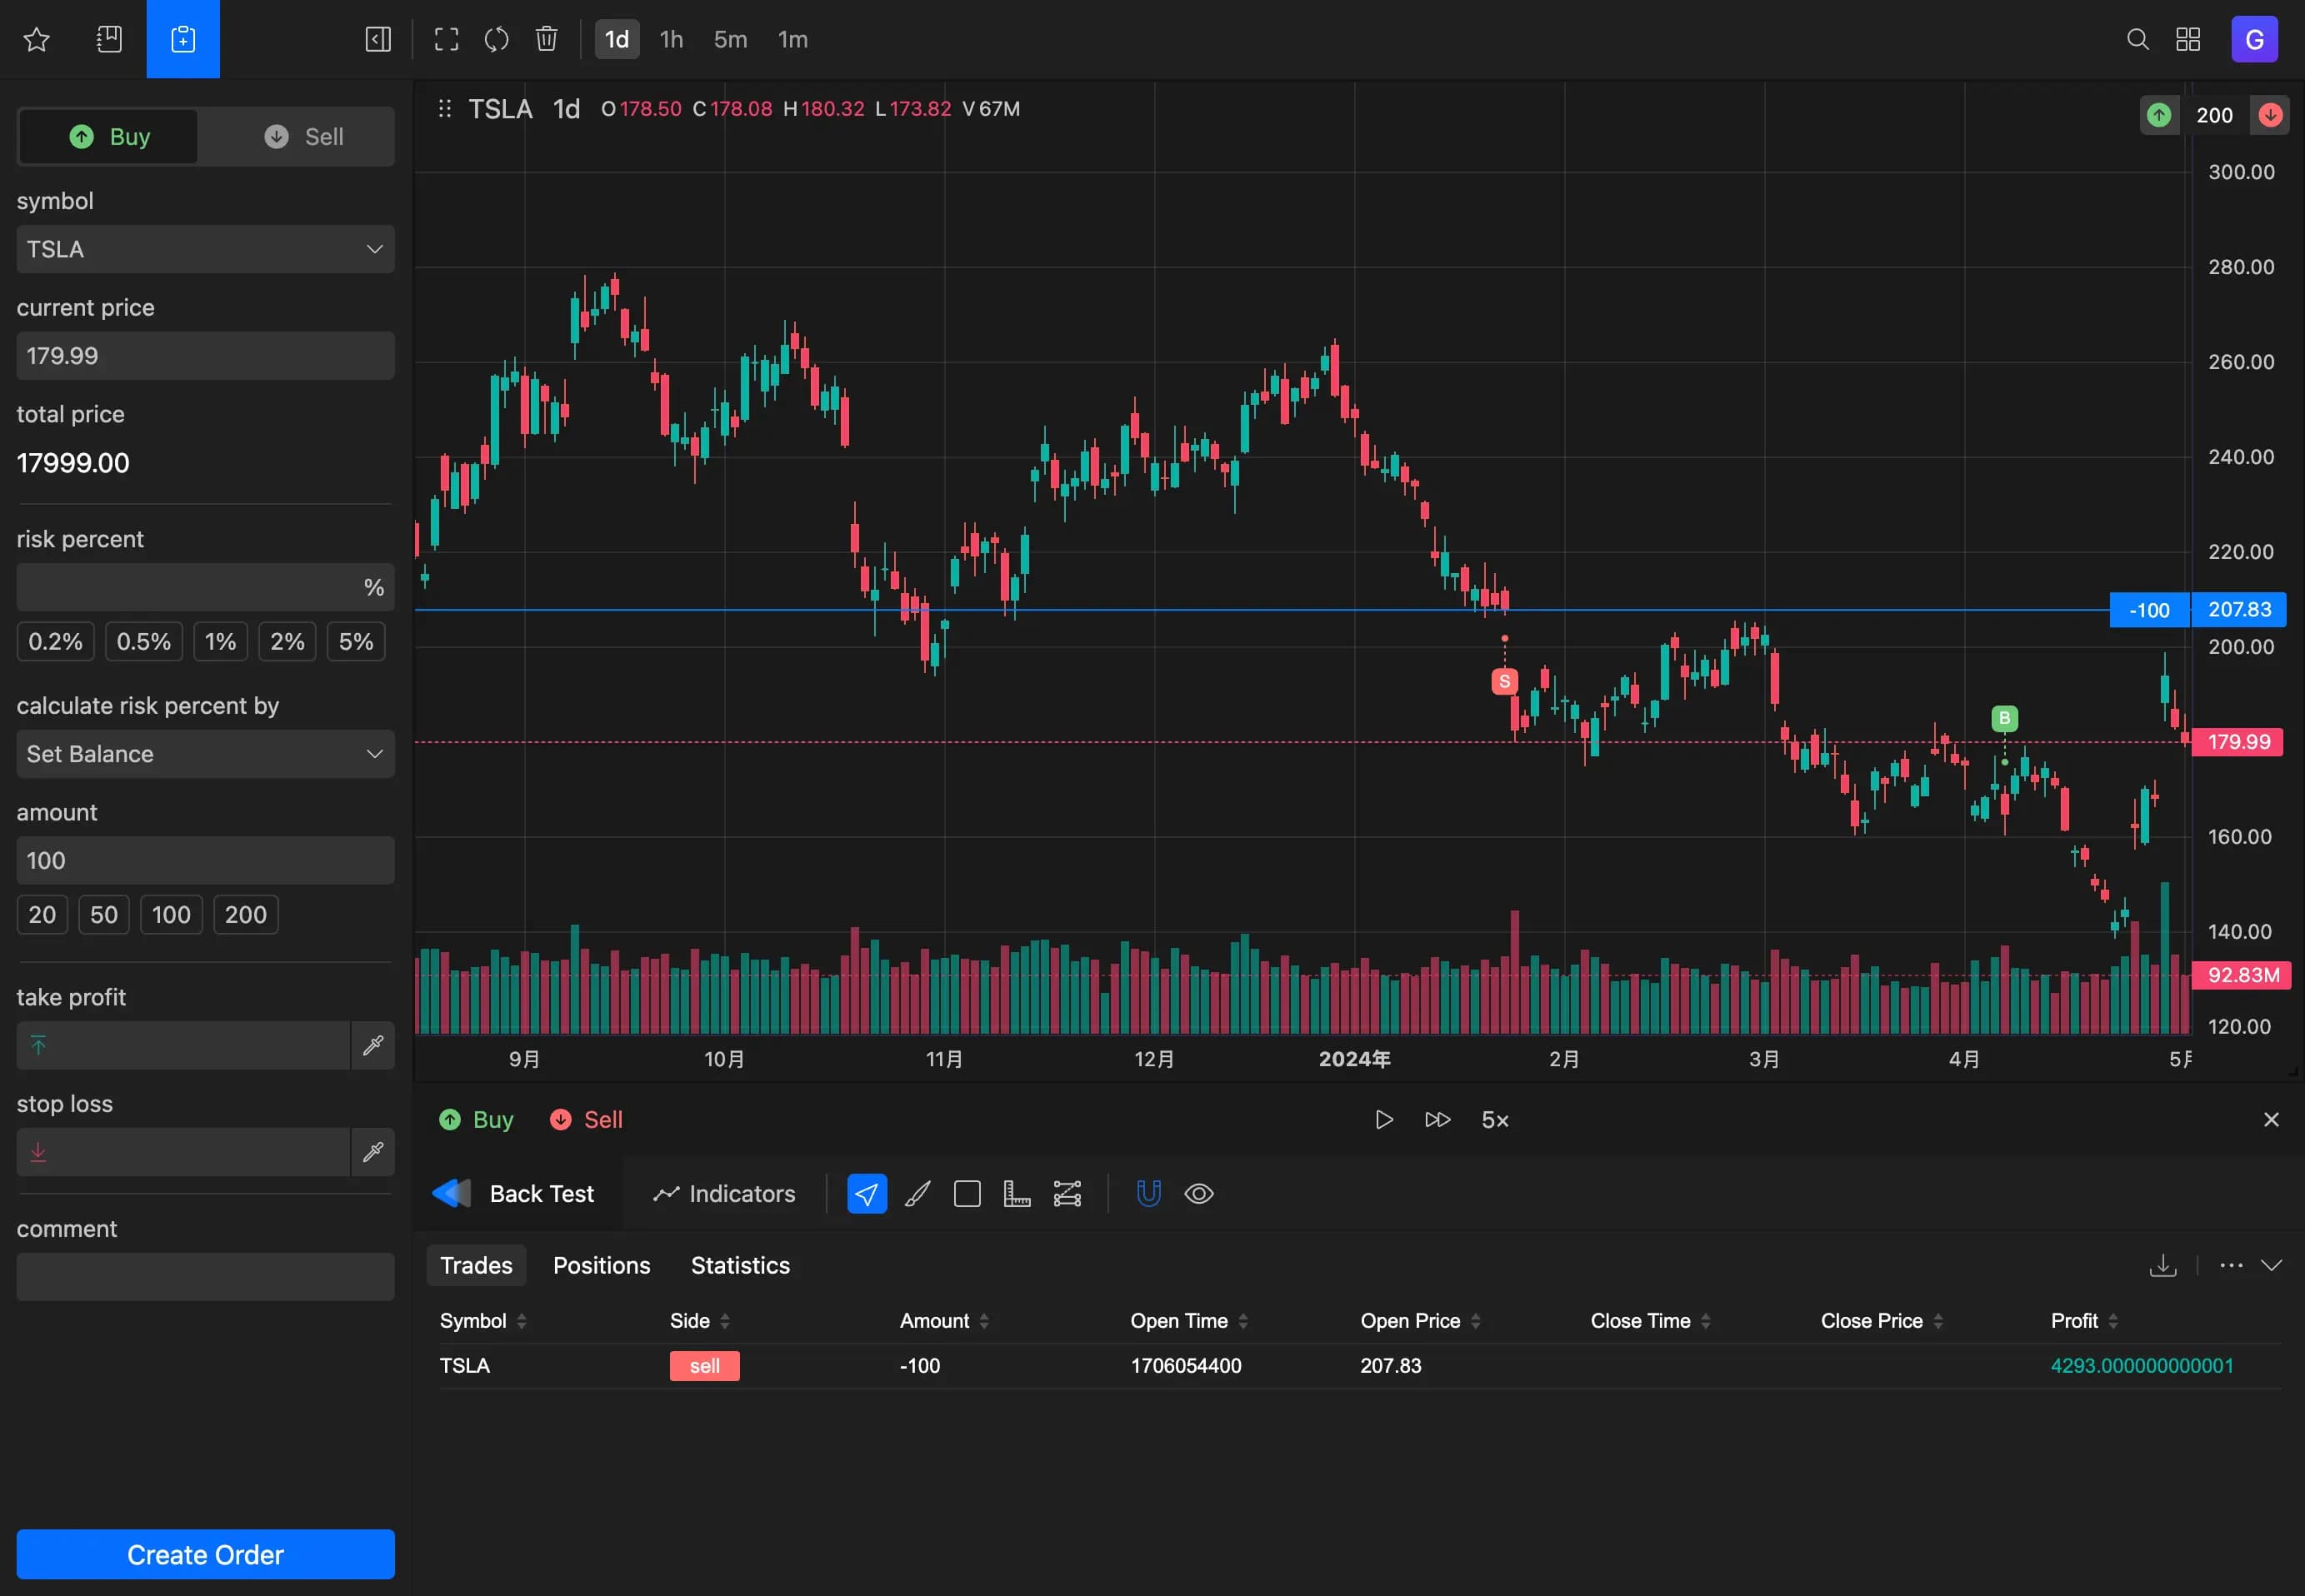Screen dimensions: 2305x1596
Task: Toggle the magnet snap mode
Action: pyautogui.click(x=1148, y=1193)
